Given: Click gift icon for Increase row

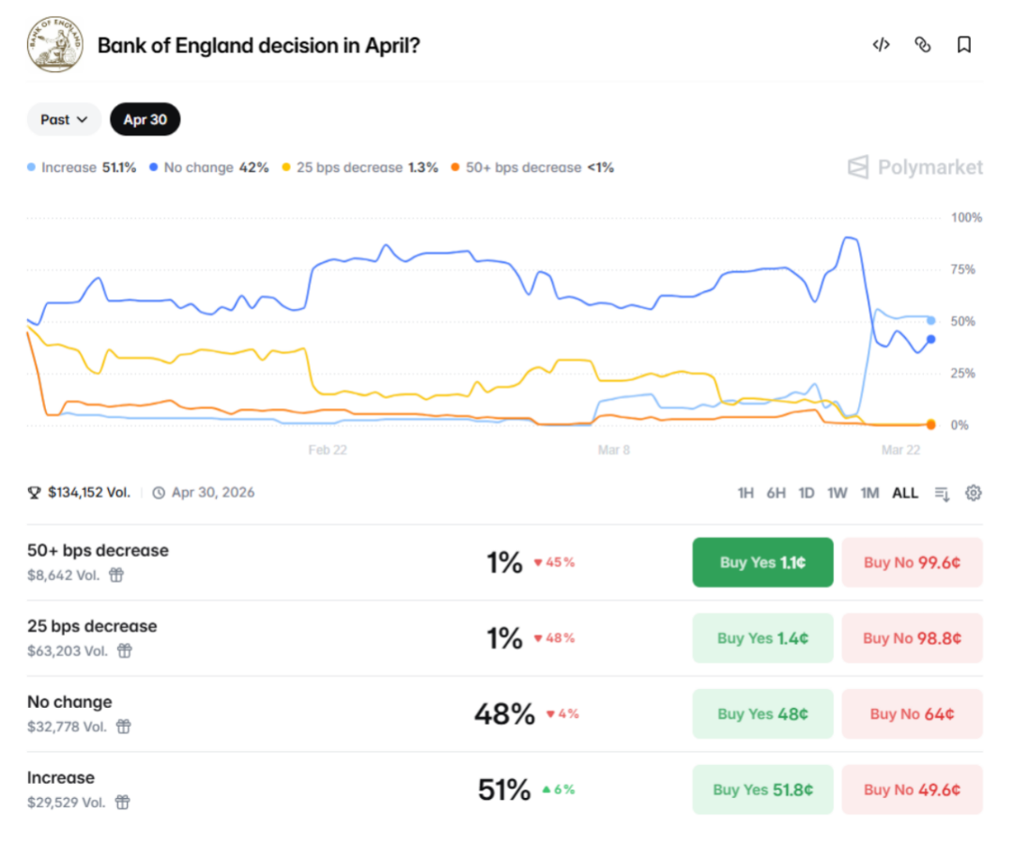Looking at the screenshot, I should [x=123, y=803].
